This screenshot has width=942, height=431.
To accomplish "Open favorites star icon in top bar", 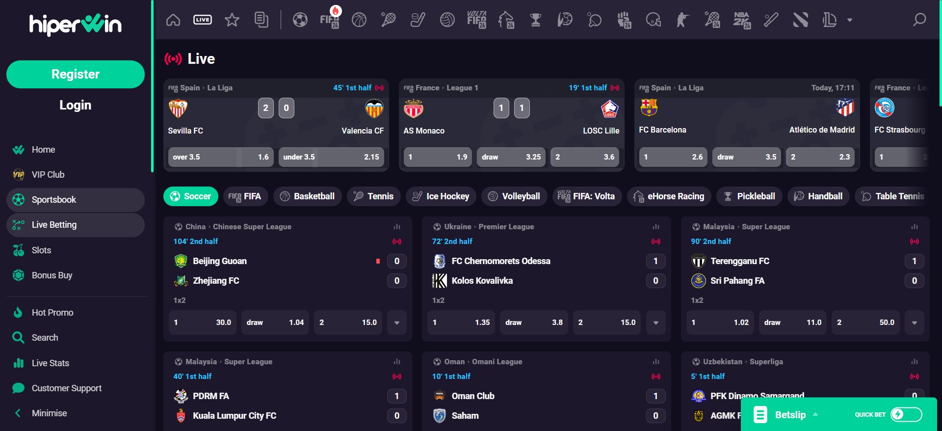I will tap(232, 20).
